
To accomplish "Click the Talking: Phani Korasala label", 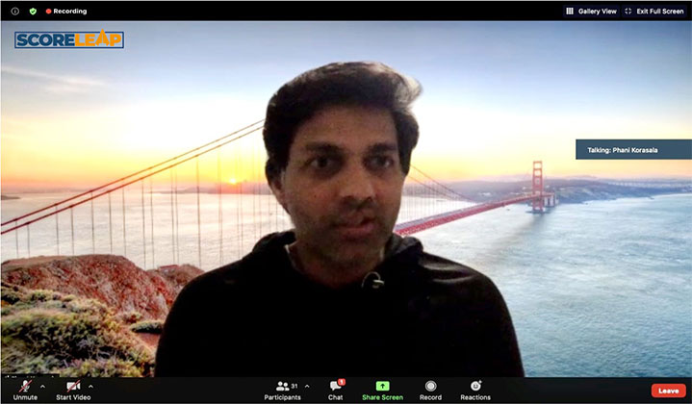I will 632,149.
